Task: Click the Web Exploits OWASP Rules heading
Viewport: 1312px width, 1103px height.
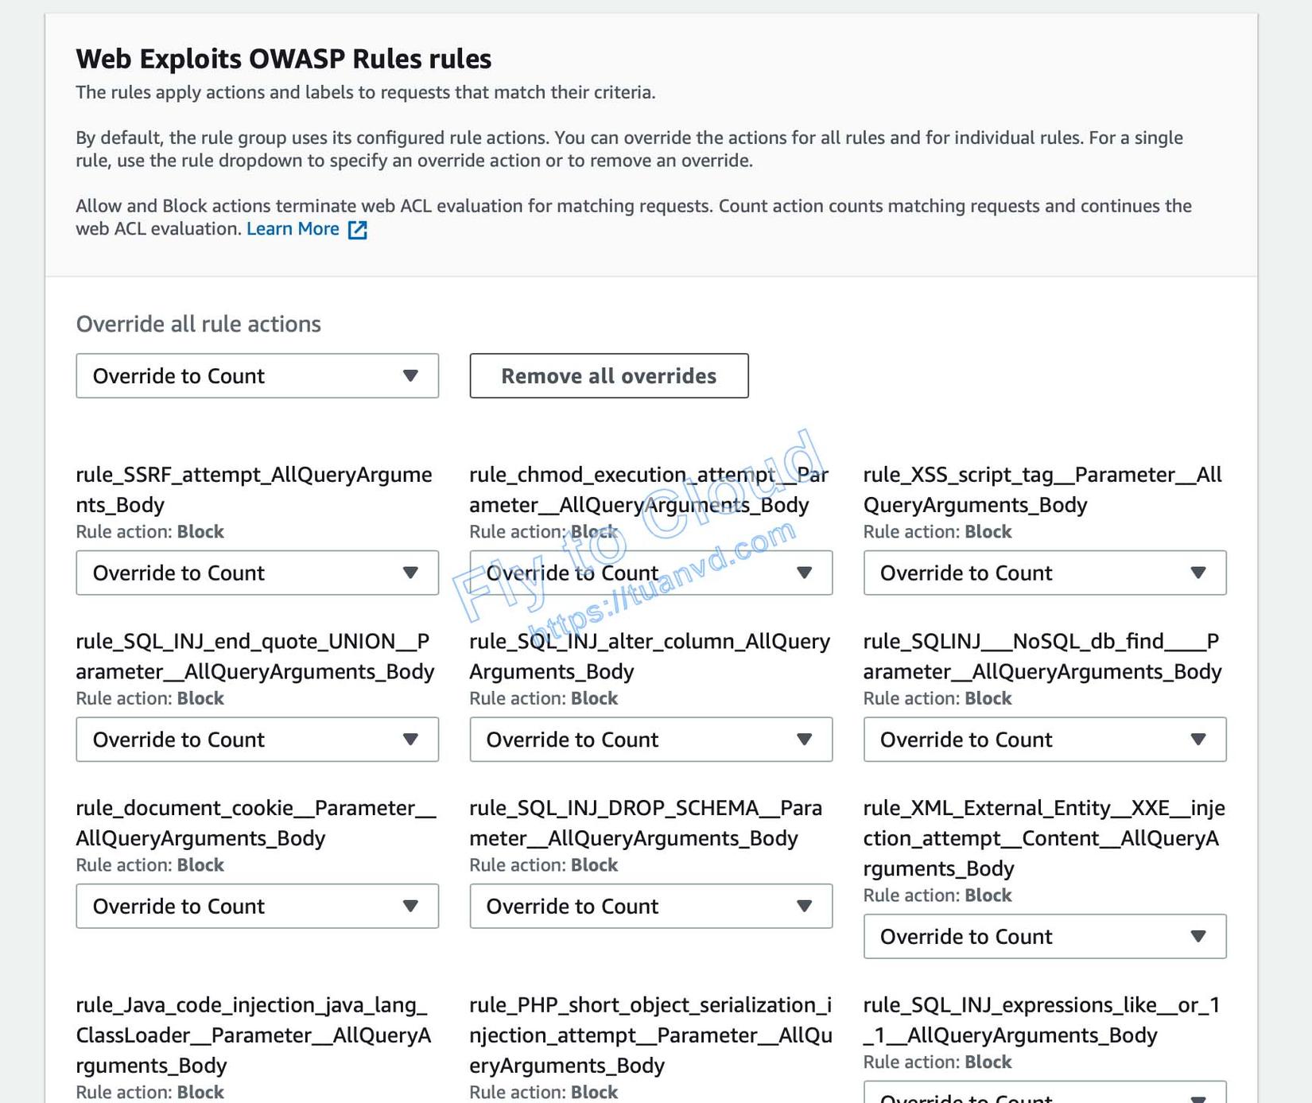Action: [x=283, y=59]
